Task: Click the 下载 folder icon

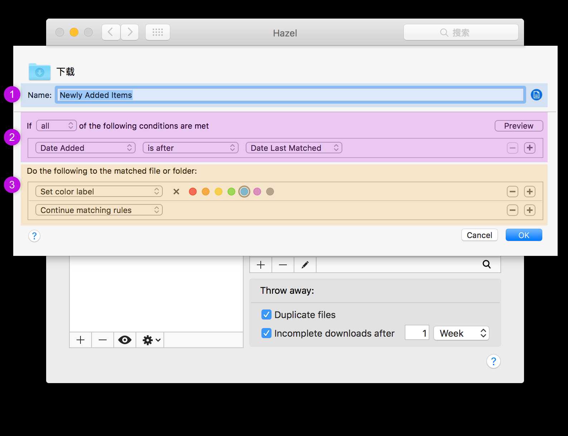Action: [x=40, y=72]
